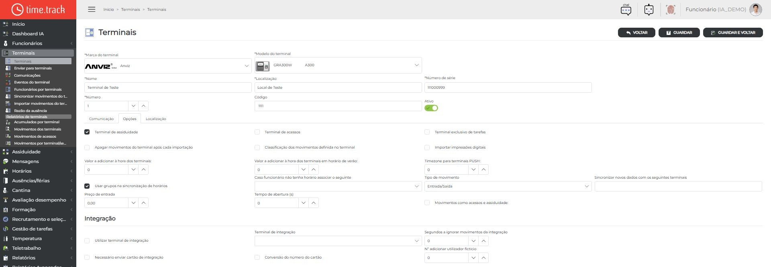The image size is (771, 267).
Task: Switch to the Opções tab
Action: click(130, 119)
